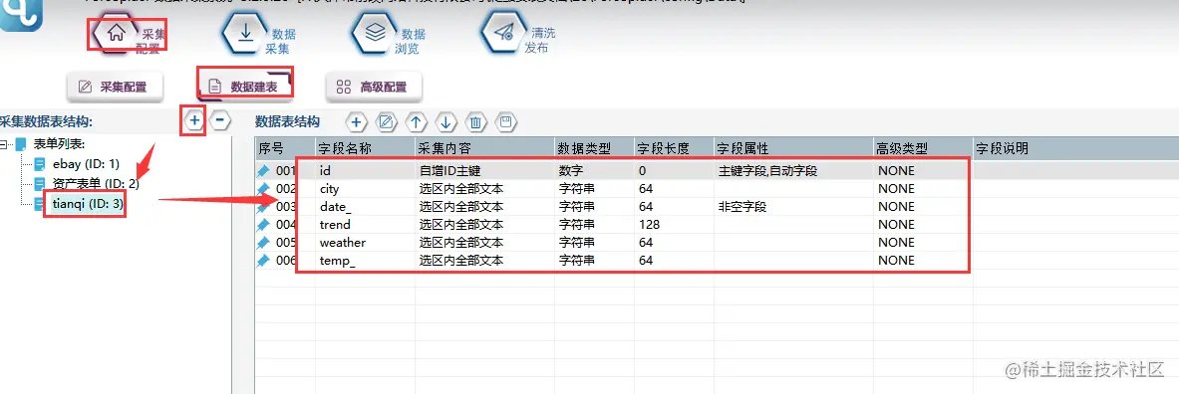Select 资产表单 (ID: 2) table
This screenshot has height=394, width=1179.
click(97, 183)
